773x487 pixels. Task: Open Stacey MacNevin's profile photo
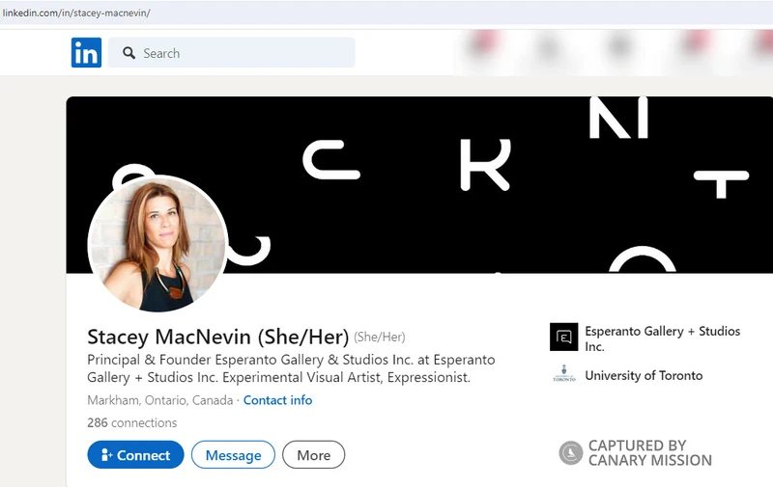tap(157, 243)
